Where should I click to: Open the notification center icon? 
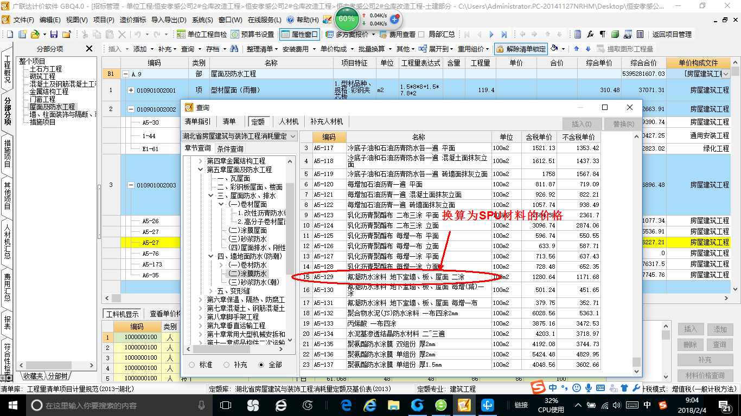[x=725, y=405]
